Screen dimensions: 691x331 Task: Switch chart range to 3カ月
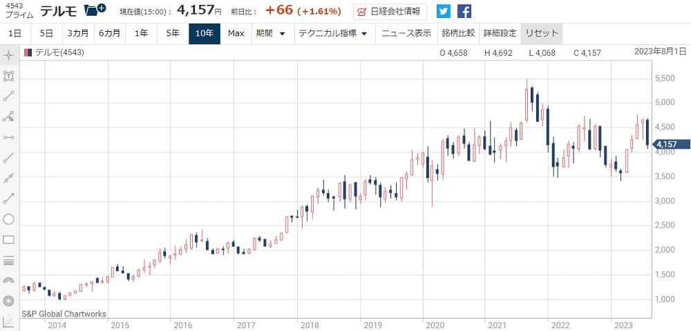78,34
